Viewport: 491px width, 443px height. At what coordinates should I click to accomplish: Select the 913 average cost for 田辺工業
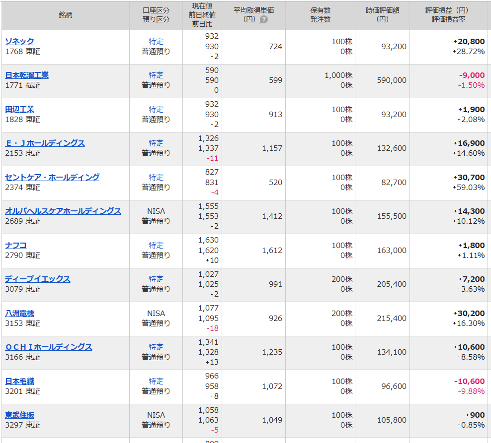[x=275, y=115]
